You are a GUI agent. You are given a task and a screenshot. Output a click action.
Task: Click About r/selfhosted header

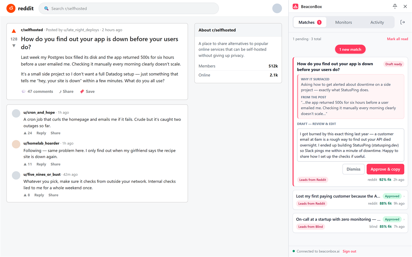click(x=238, y=30)
